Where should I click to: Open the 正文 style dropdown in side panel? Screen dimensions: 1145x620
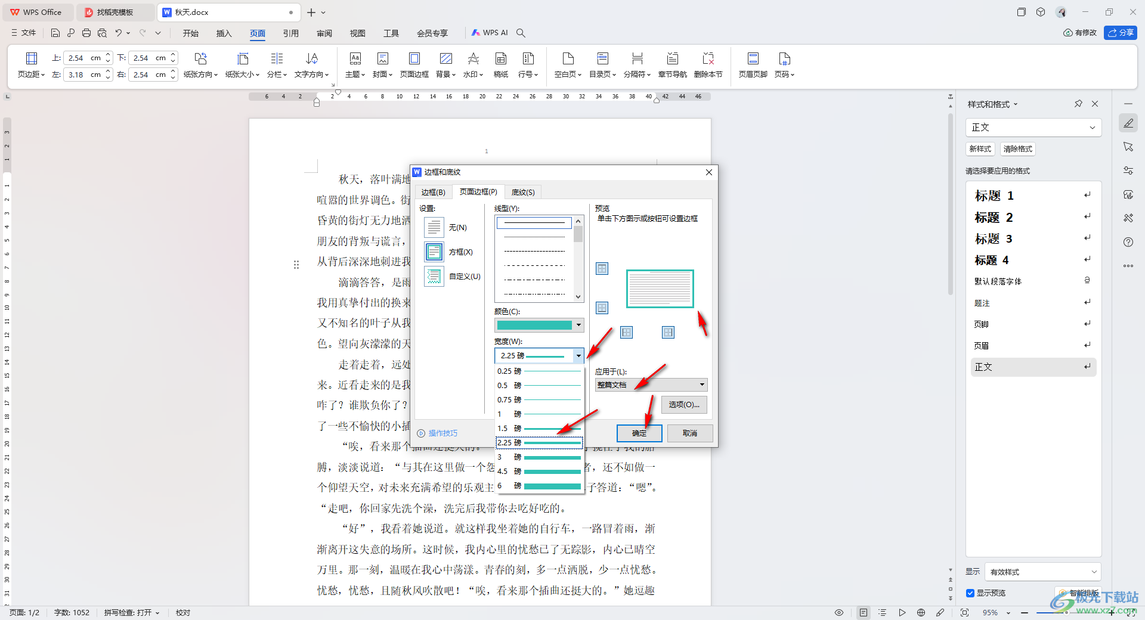[x=1033, y=128]
